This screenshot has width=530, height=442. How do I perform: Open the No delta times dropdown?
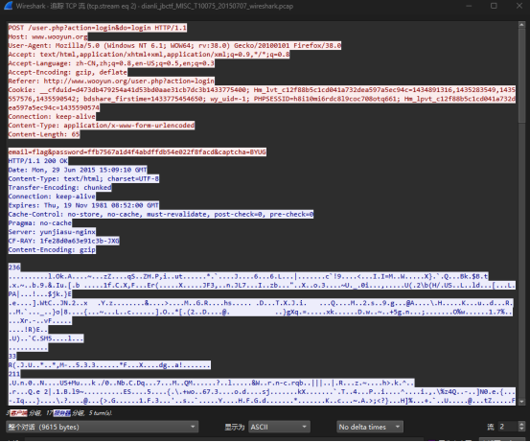(x=370, y=427)
